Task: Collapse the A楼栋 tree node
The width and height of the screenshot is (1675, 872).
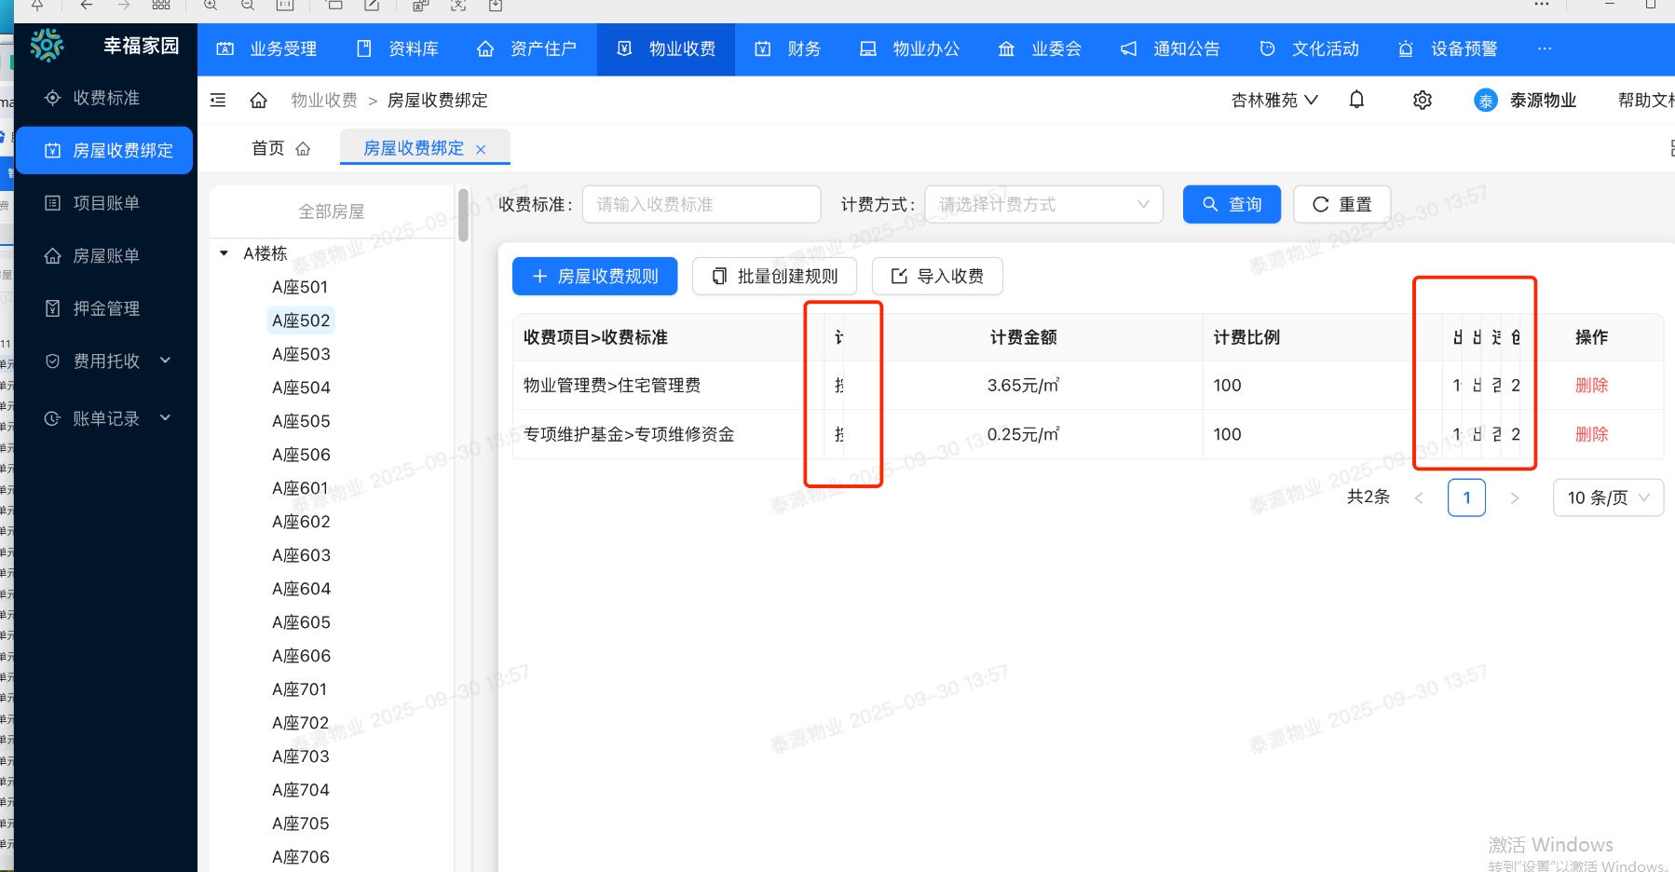Action: (x=224, y=253)
